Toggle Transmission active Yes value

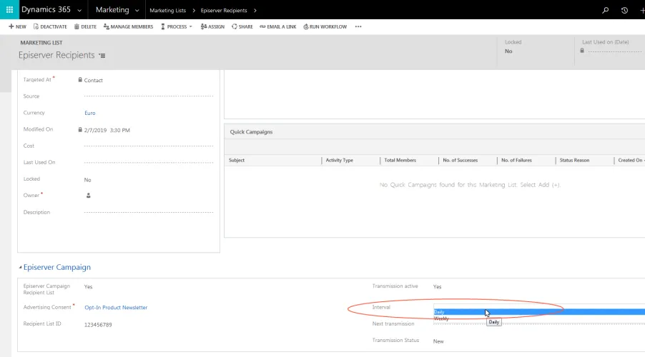click(437, 287)
